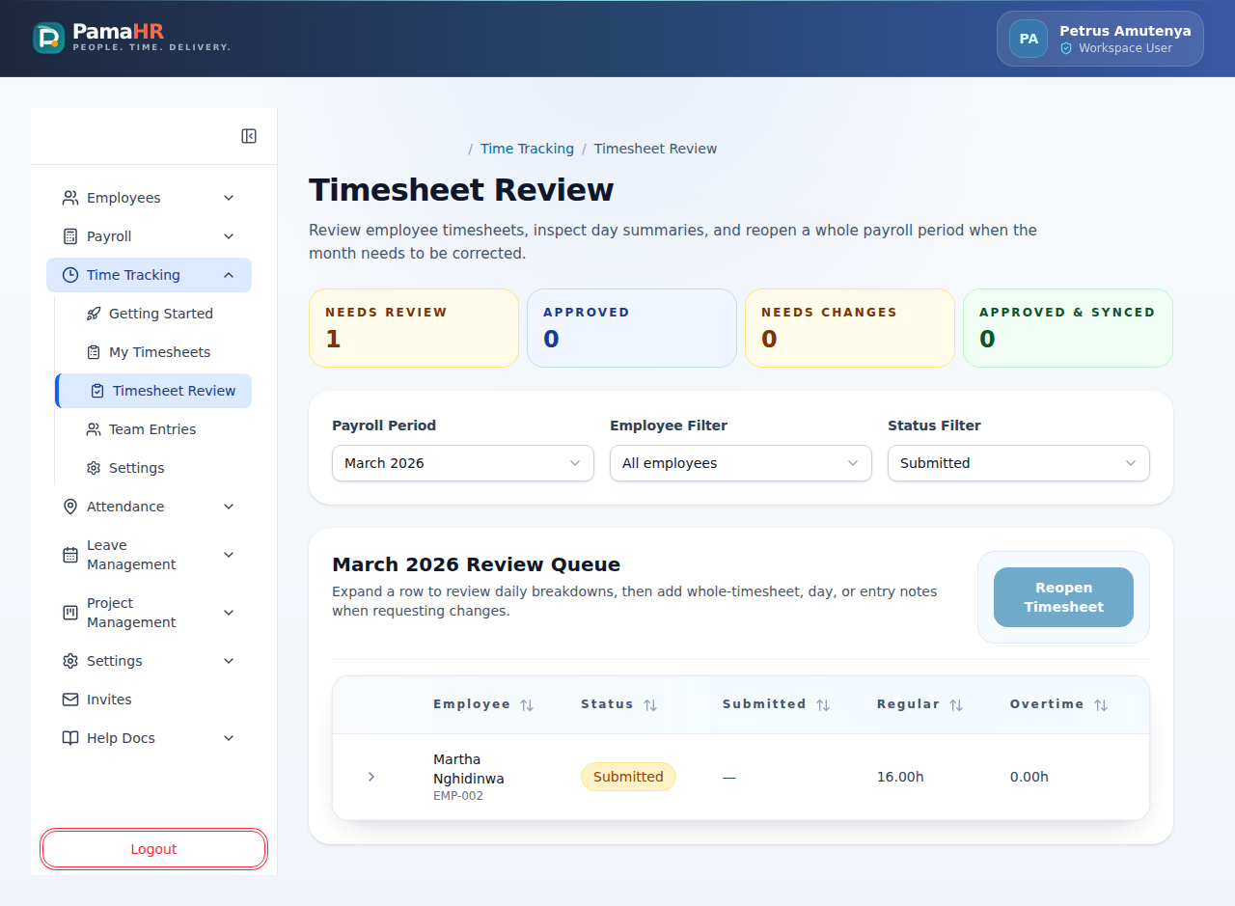Click the Timesheet Review clipboard-check icon
The image size is (1235, 906).
tap(97, 391)
